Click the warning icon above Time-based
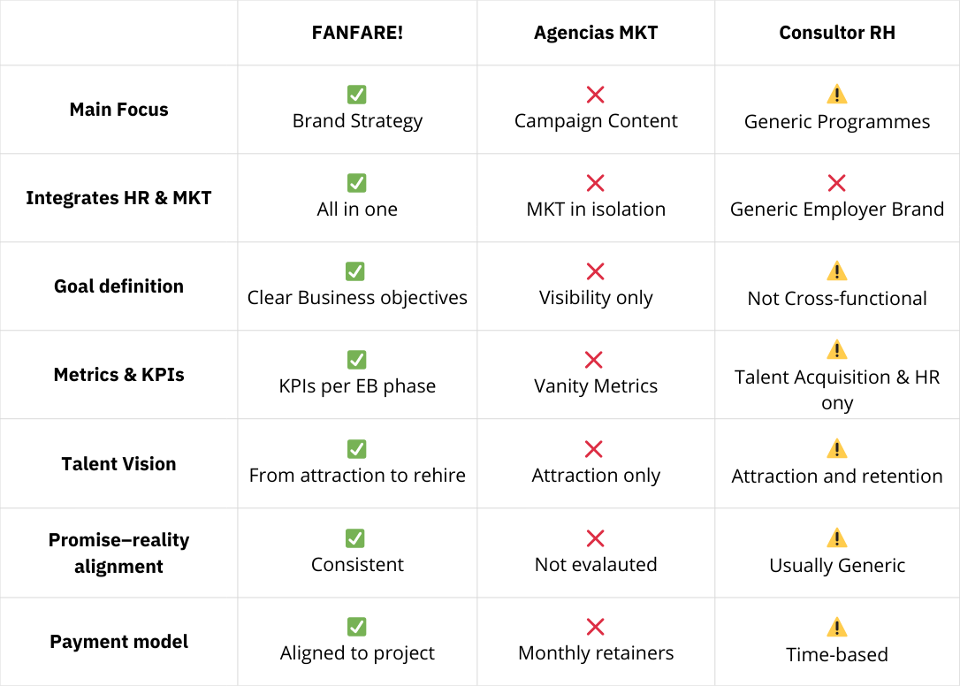This screenshot has height=686, width=960. tap(836, 628)
